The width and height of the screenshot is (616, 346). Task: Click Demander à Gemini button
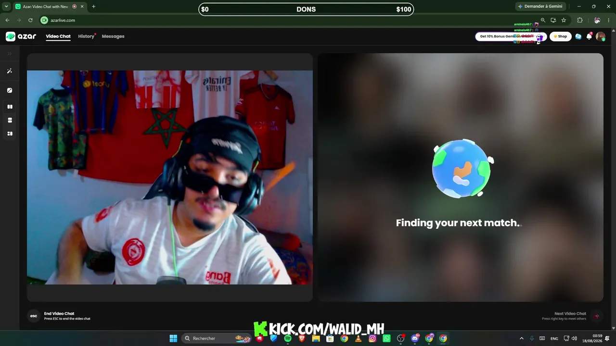[539, 7]
